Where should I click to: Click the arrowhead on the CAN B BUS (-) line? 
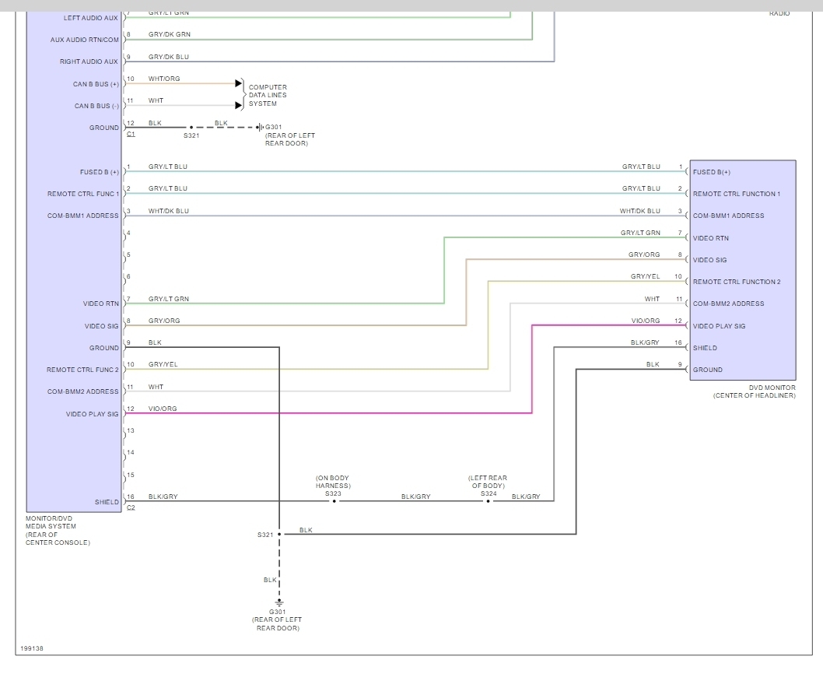(239, 105)
